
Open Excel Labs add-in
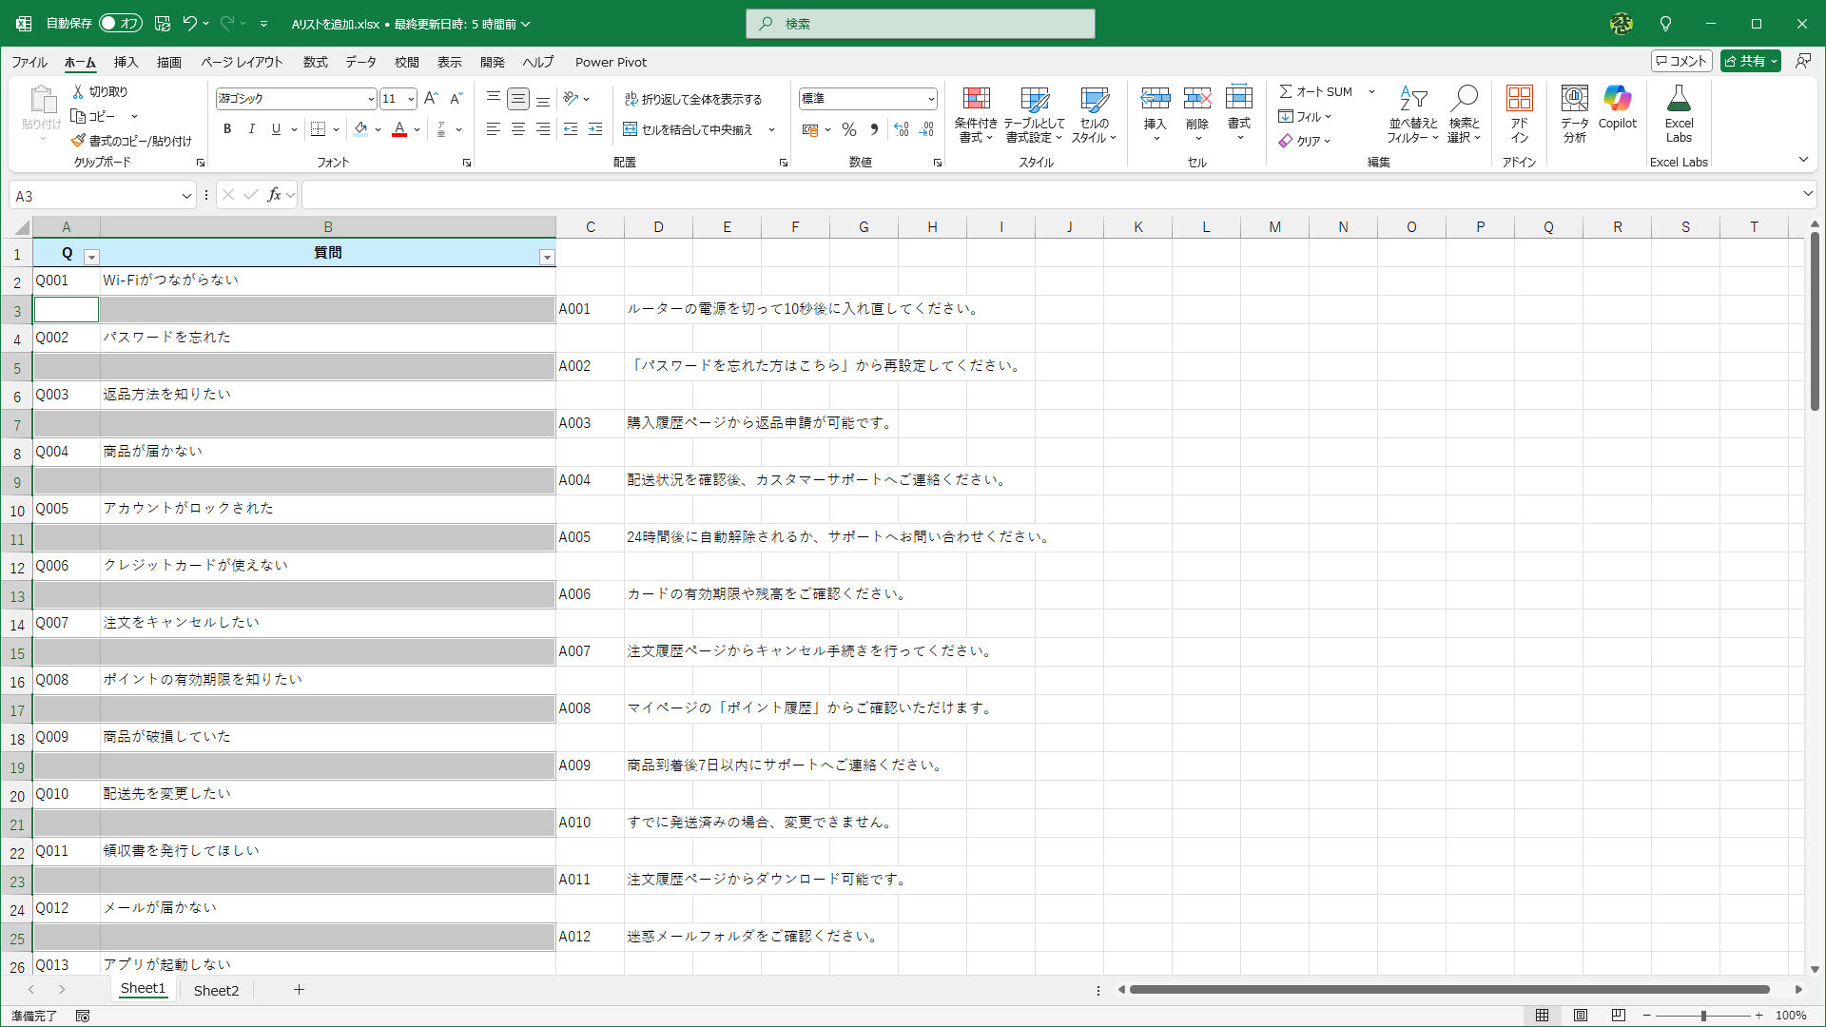[x=1679, y=112]
